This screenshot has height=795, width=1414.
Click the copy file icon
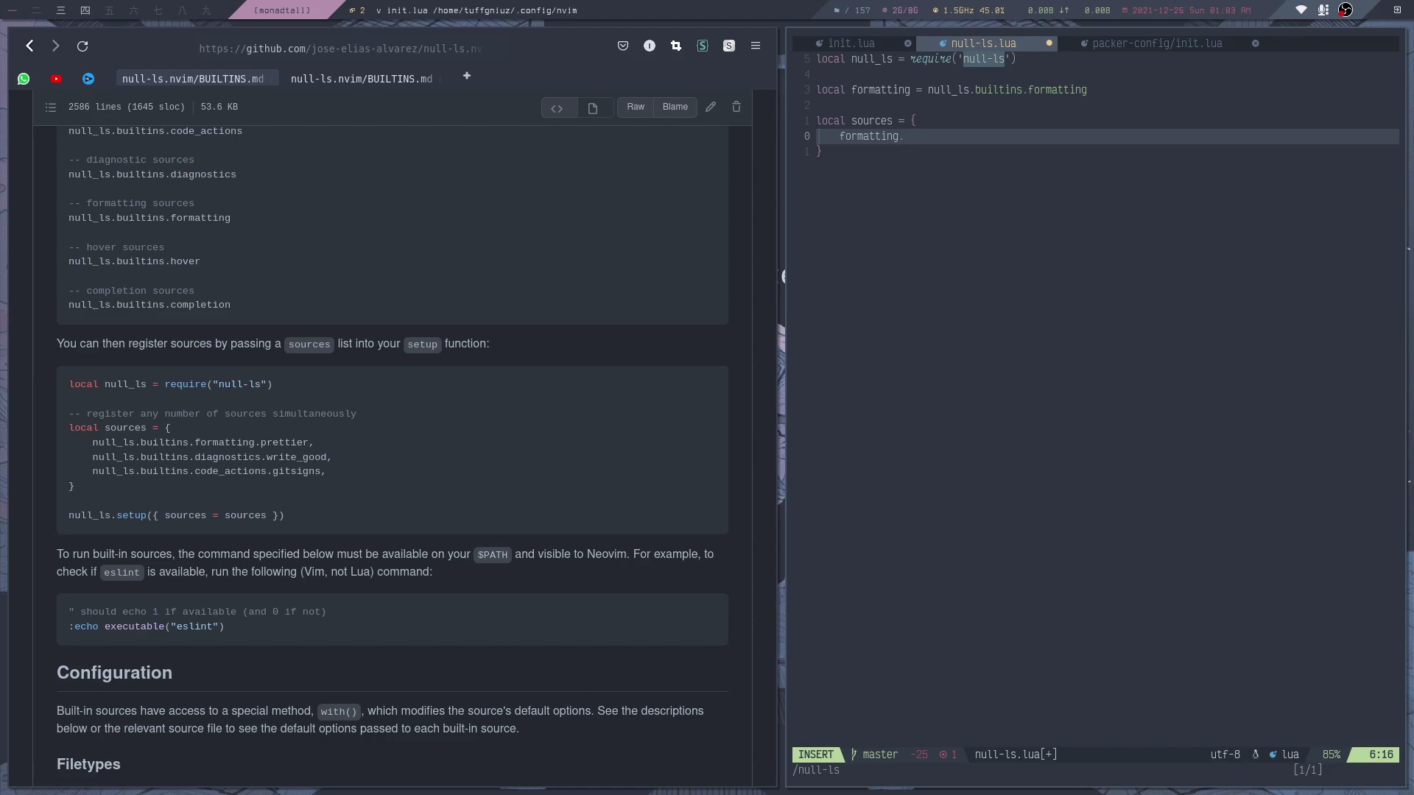click(592, 107)
